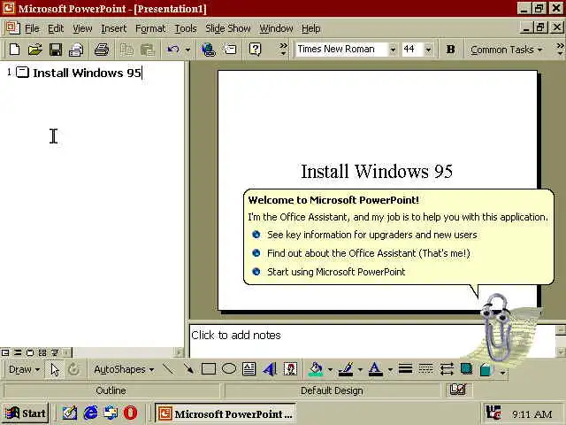This screenshot has height=425, width=566.
Task: Open Dash Style options
Action: coord(426,369)
